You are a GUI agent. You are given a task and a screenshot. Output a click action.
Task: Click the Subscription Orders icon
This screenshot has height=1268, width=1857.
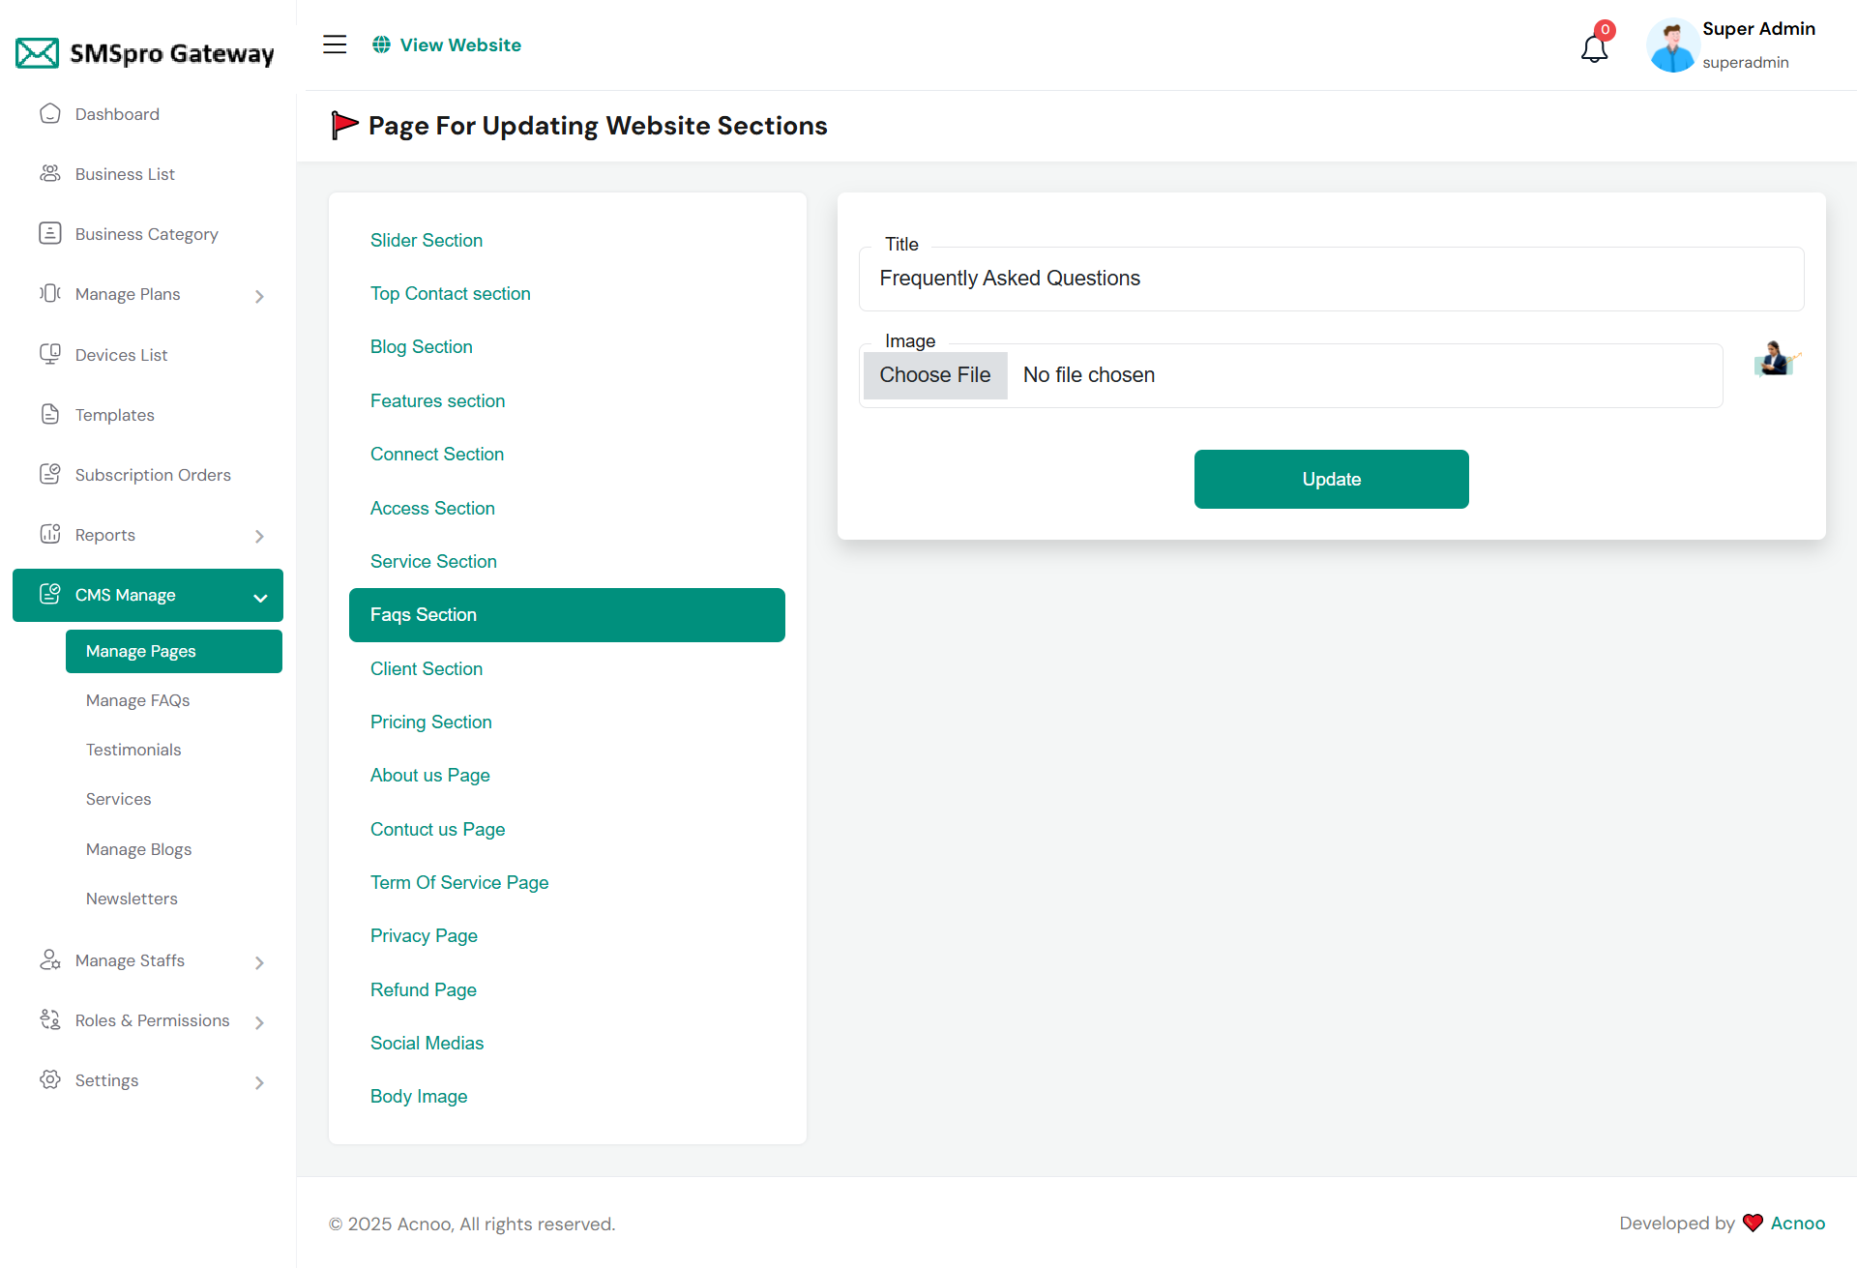[50, 475]
